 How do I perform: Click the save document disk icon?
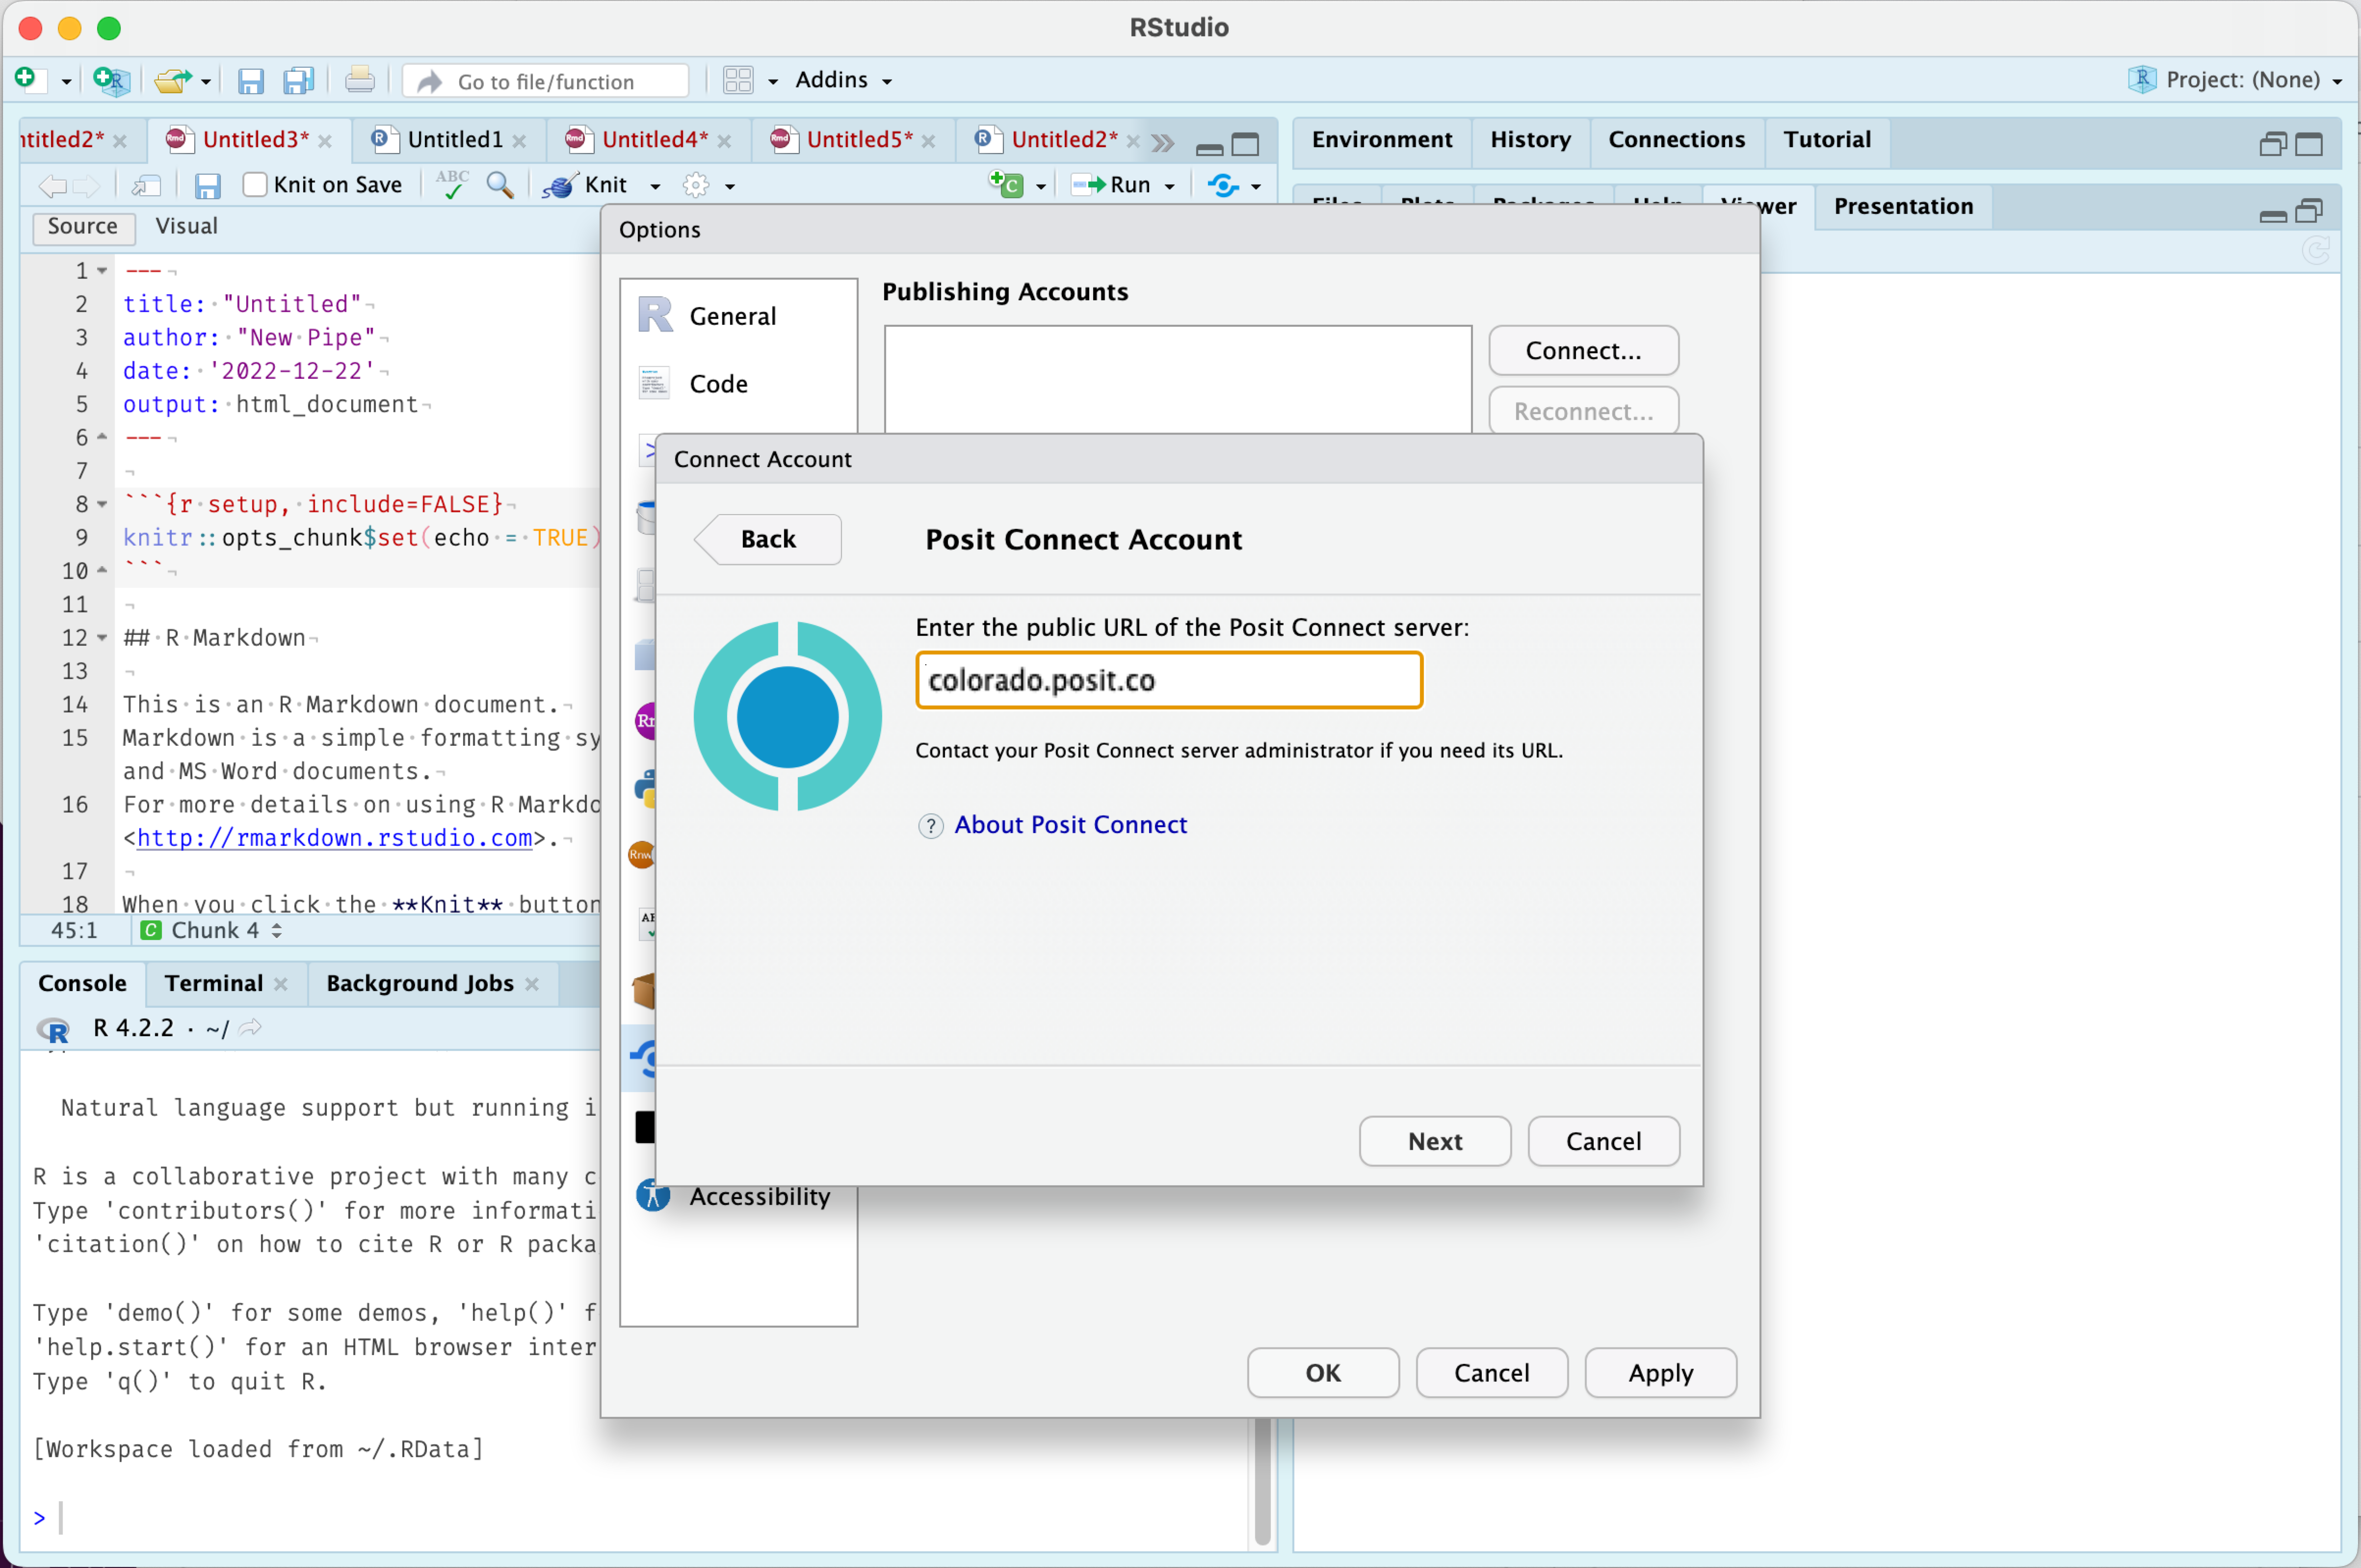[207, 186]
